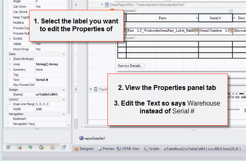The image size is (246, 161).
Task: Select the 'Dsct' header cell
Action: click(239, 18)
